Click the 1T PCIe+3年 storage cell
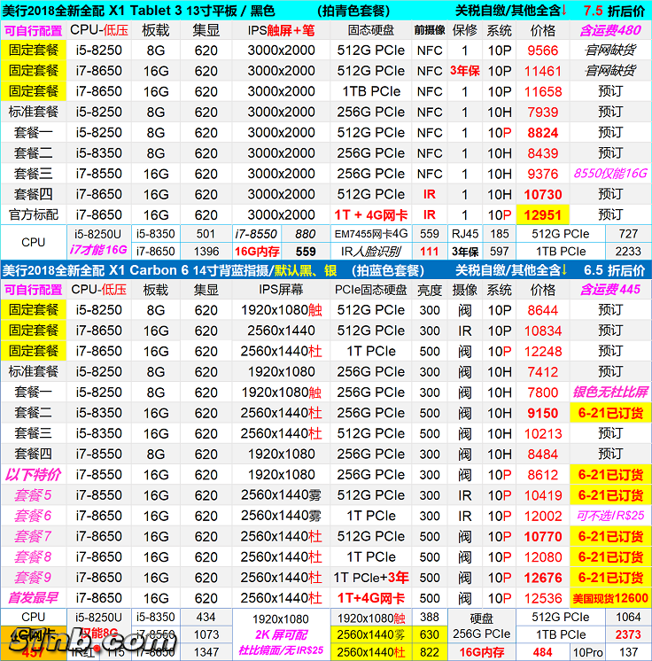Screen dimensions: 652x661 click(371, 578)
